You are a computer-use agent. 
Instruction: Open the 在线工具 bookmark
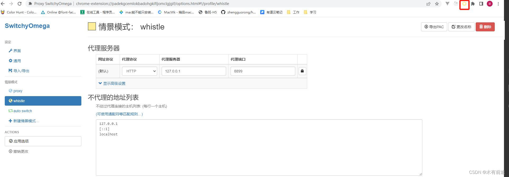tap(97, 12)
